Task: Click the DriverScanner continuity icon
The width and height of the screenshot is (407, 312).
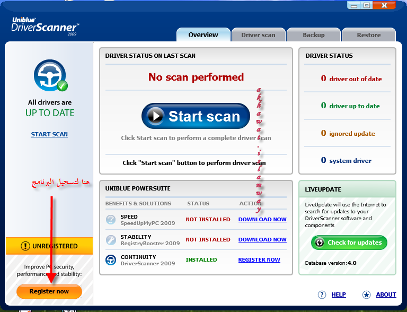Action: [111, 260]
